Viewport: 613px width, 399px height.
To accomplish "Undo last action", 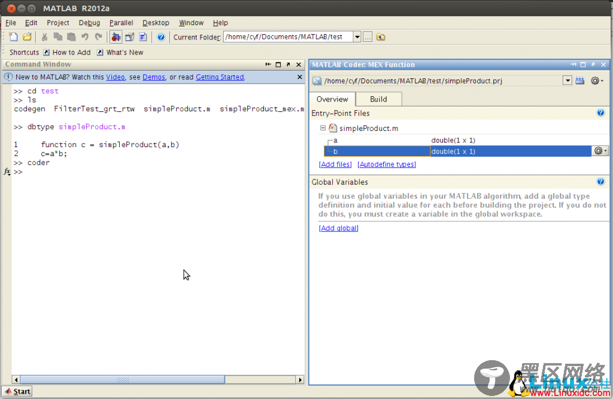I will (85, 37).
